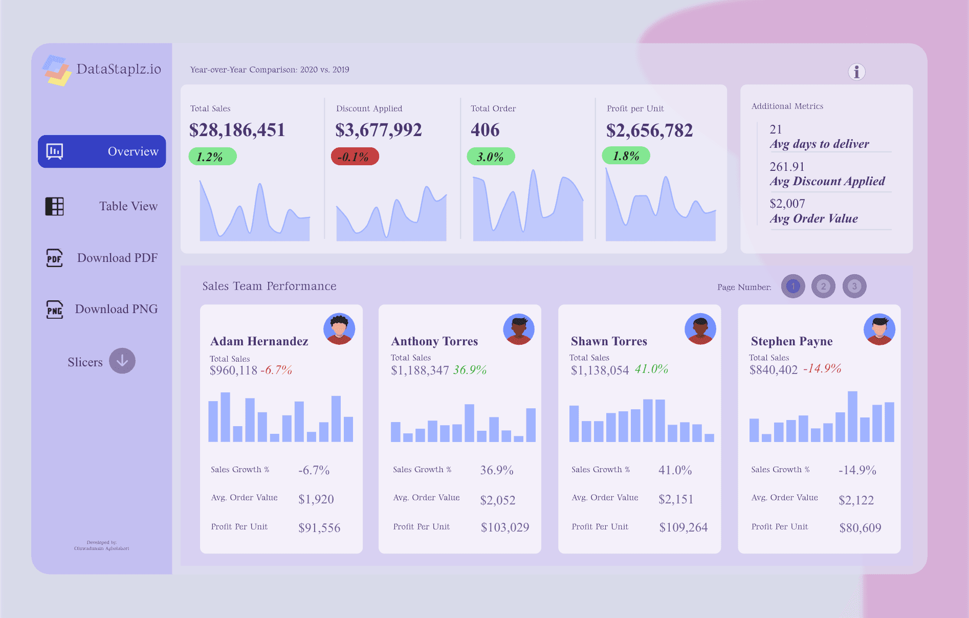Click Anthony's $2,052 Avg. Order Value
Screen dimensions: 969x618
coord(497,500)
